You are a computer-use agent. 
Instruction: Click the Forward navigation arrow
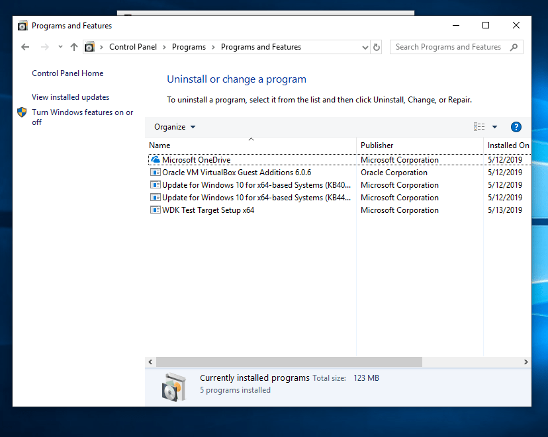(x=45, y=47)
